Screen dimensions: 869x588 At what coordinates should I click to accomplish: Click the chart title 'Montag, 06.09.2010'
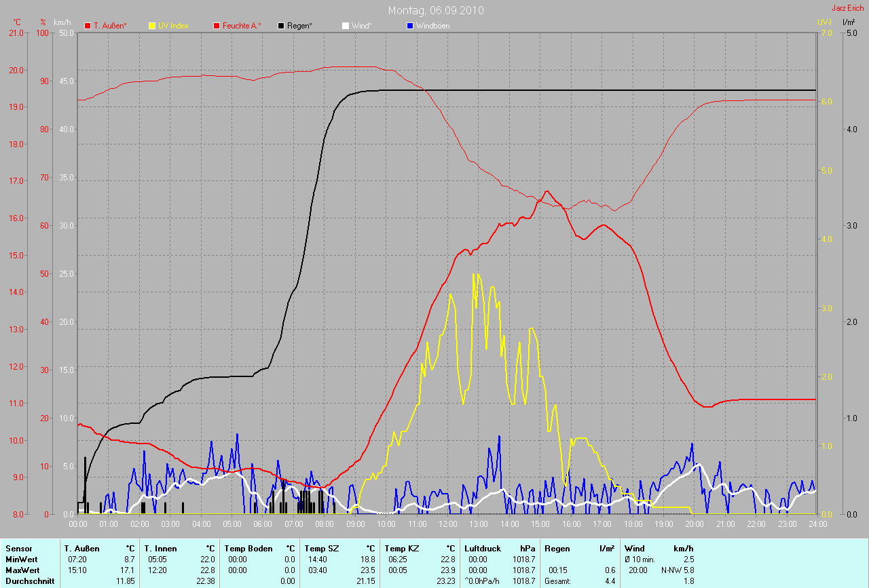tap(437, 10)
